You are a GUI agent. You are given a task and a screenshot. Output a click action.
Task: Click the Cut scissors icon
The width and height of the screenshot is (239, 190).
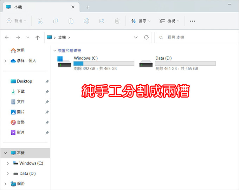click(x=40, y=21)
